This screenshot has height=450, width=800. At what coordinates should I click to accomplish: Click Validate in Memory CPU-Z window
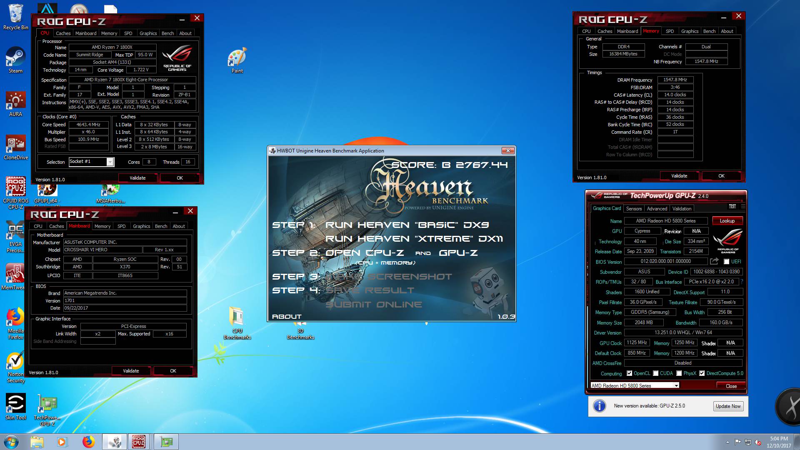[679, 176]
